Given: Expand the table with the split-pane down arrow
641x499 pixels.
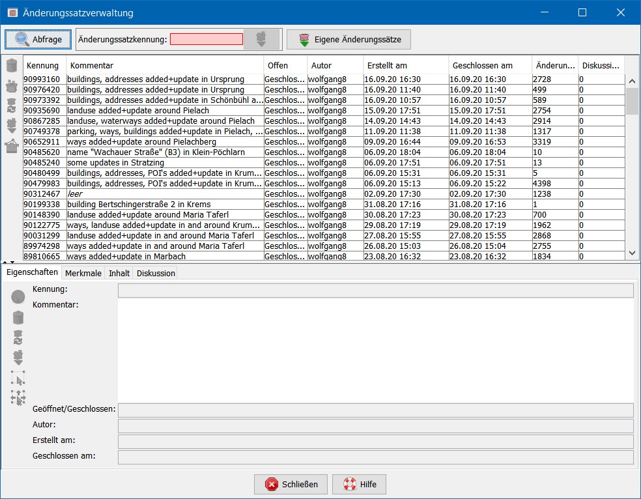Looking at the screenshot, I should [12, 262].
